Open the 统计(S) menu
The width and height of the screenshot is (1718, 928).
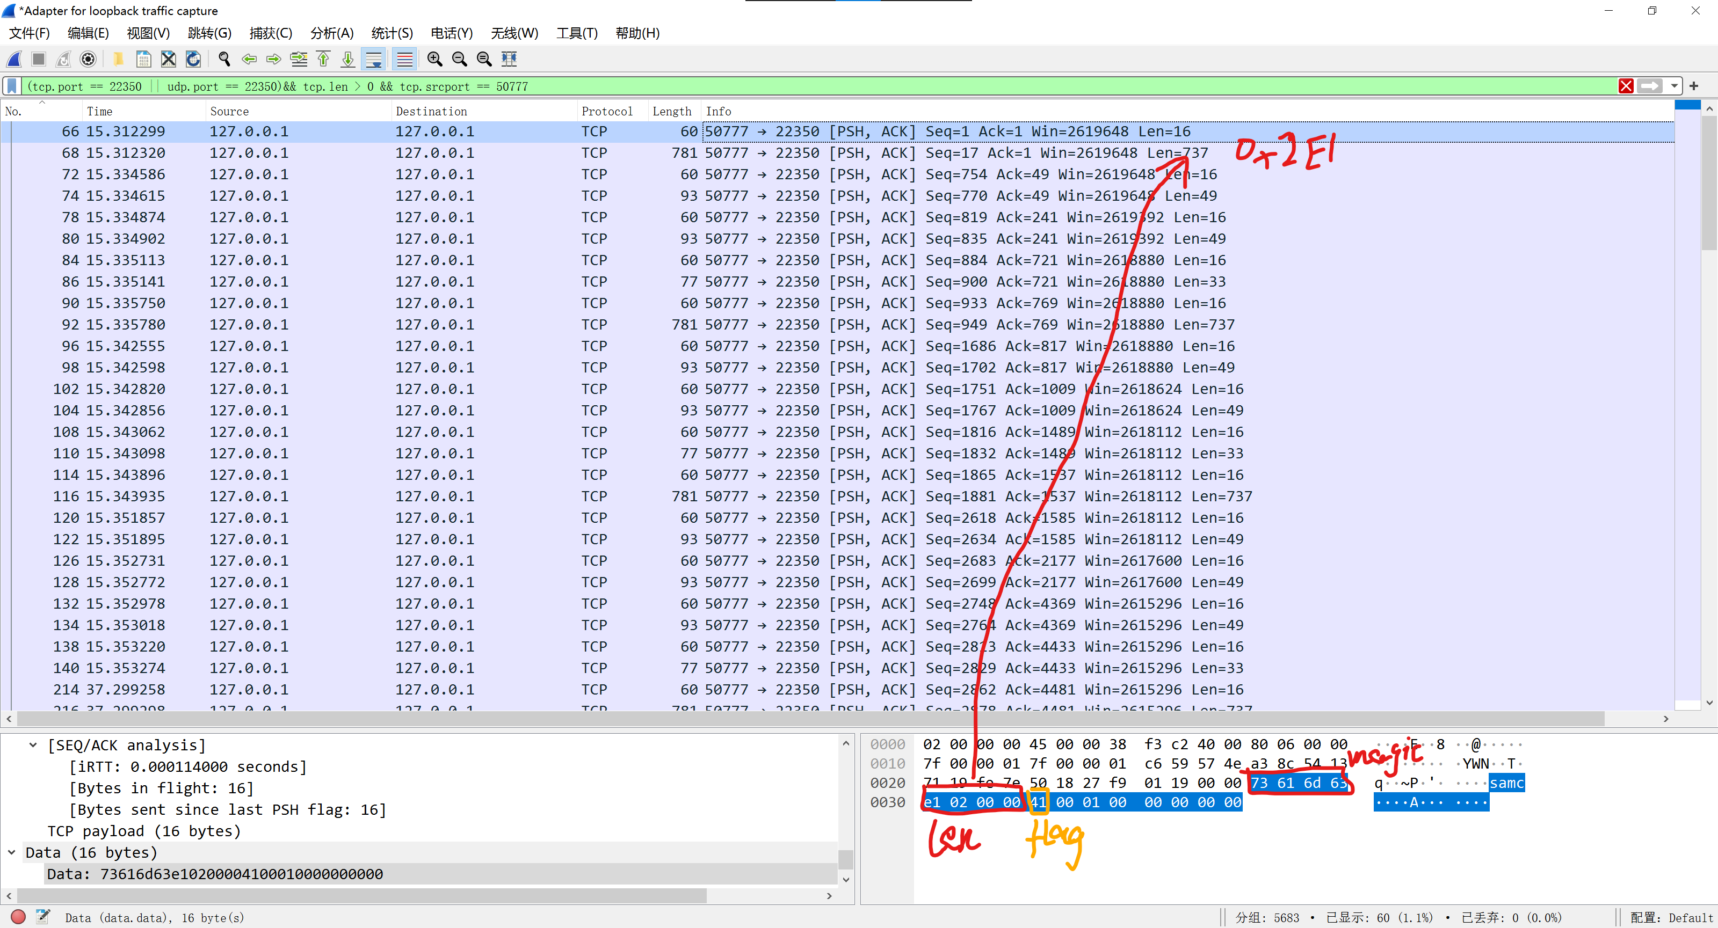[392, 33]
